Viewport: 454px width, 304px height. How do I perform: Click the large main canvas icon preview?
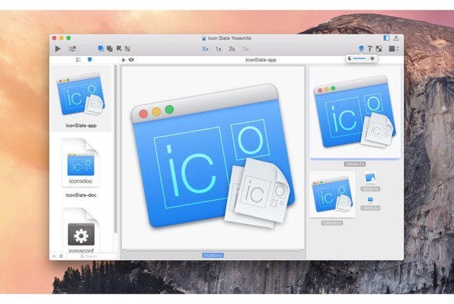(214, 157)
